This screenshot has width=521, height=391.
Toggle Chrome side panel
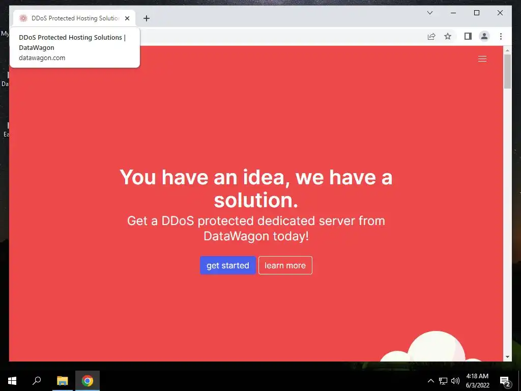click(468, 36)
